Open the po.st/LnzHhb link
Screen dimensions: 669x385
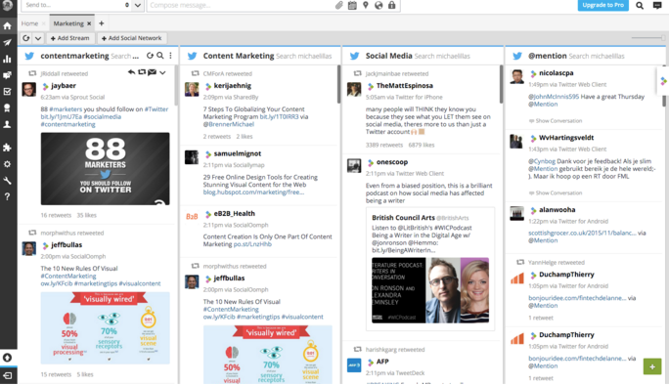252,244
